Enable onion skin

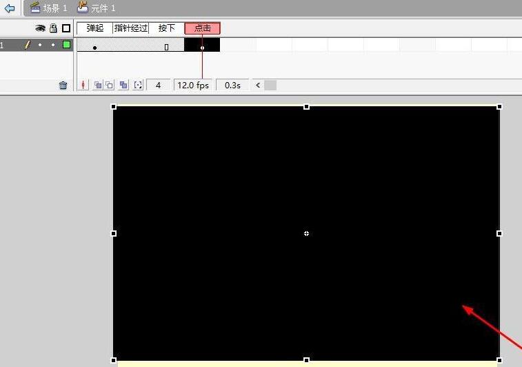tap(98, 86)
